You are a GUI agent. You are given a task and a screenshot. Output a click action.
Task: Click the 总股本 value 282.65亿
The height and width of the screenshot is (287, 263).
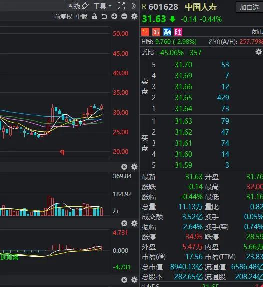pyautogui.click(x=188, y=277)
